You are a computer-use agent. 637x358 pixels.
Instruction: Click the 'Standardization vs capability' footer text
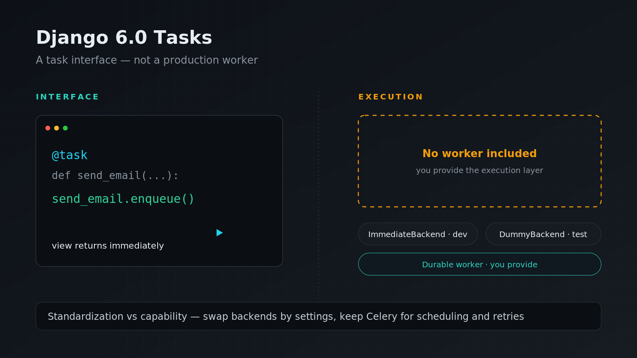point(286,316)
